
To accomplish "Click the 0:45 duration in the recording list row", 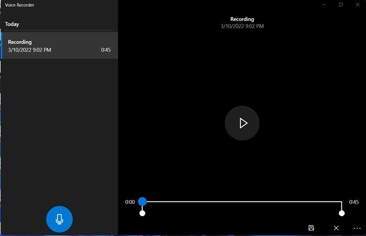I will tap(106, 50).
